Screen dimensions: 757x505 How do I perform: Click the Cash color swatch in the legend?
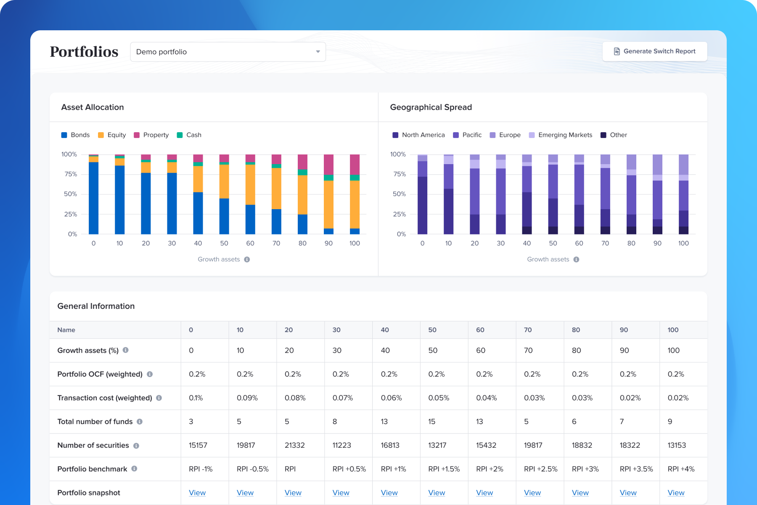180,135
